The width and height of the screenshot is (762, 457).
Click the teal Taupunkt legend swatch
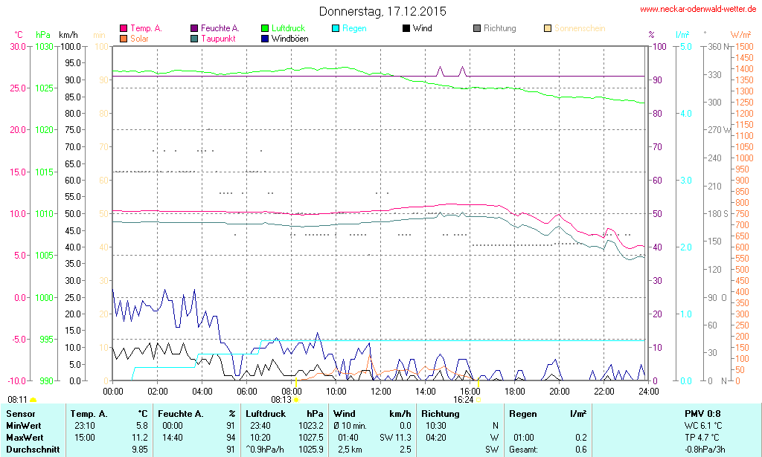click(x=194, y=39)
